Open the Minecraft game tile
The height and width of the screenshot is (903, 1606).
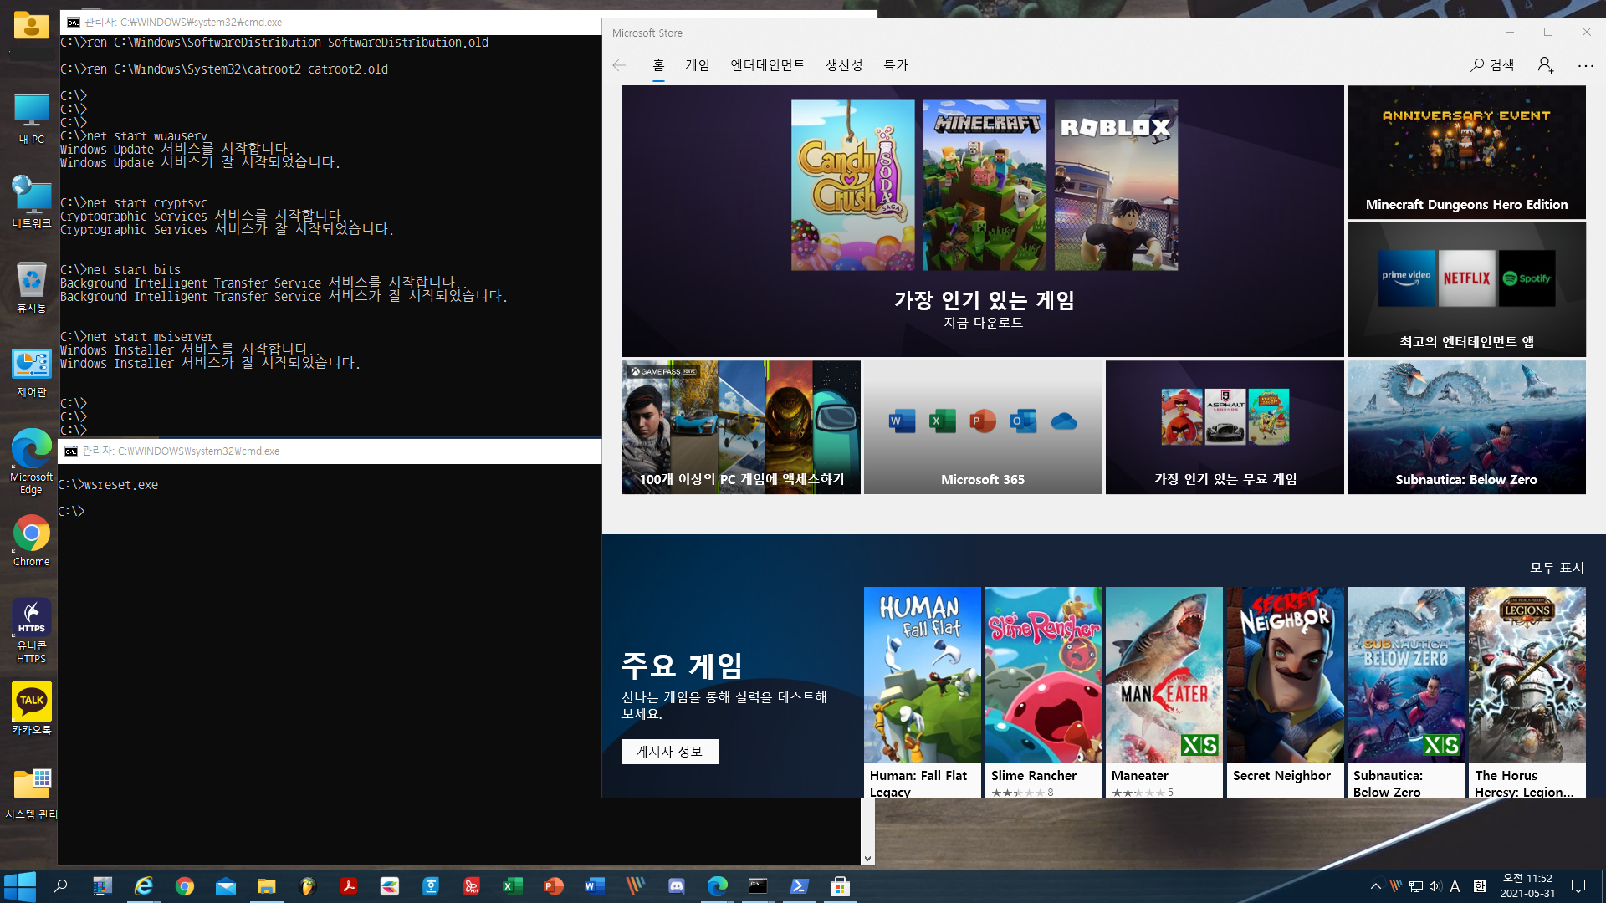tap(984, 185)
